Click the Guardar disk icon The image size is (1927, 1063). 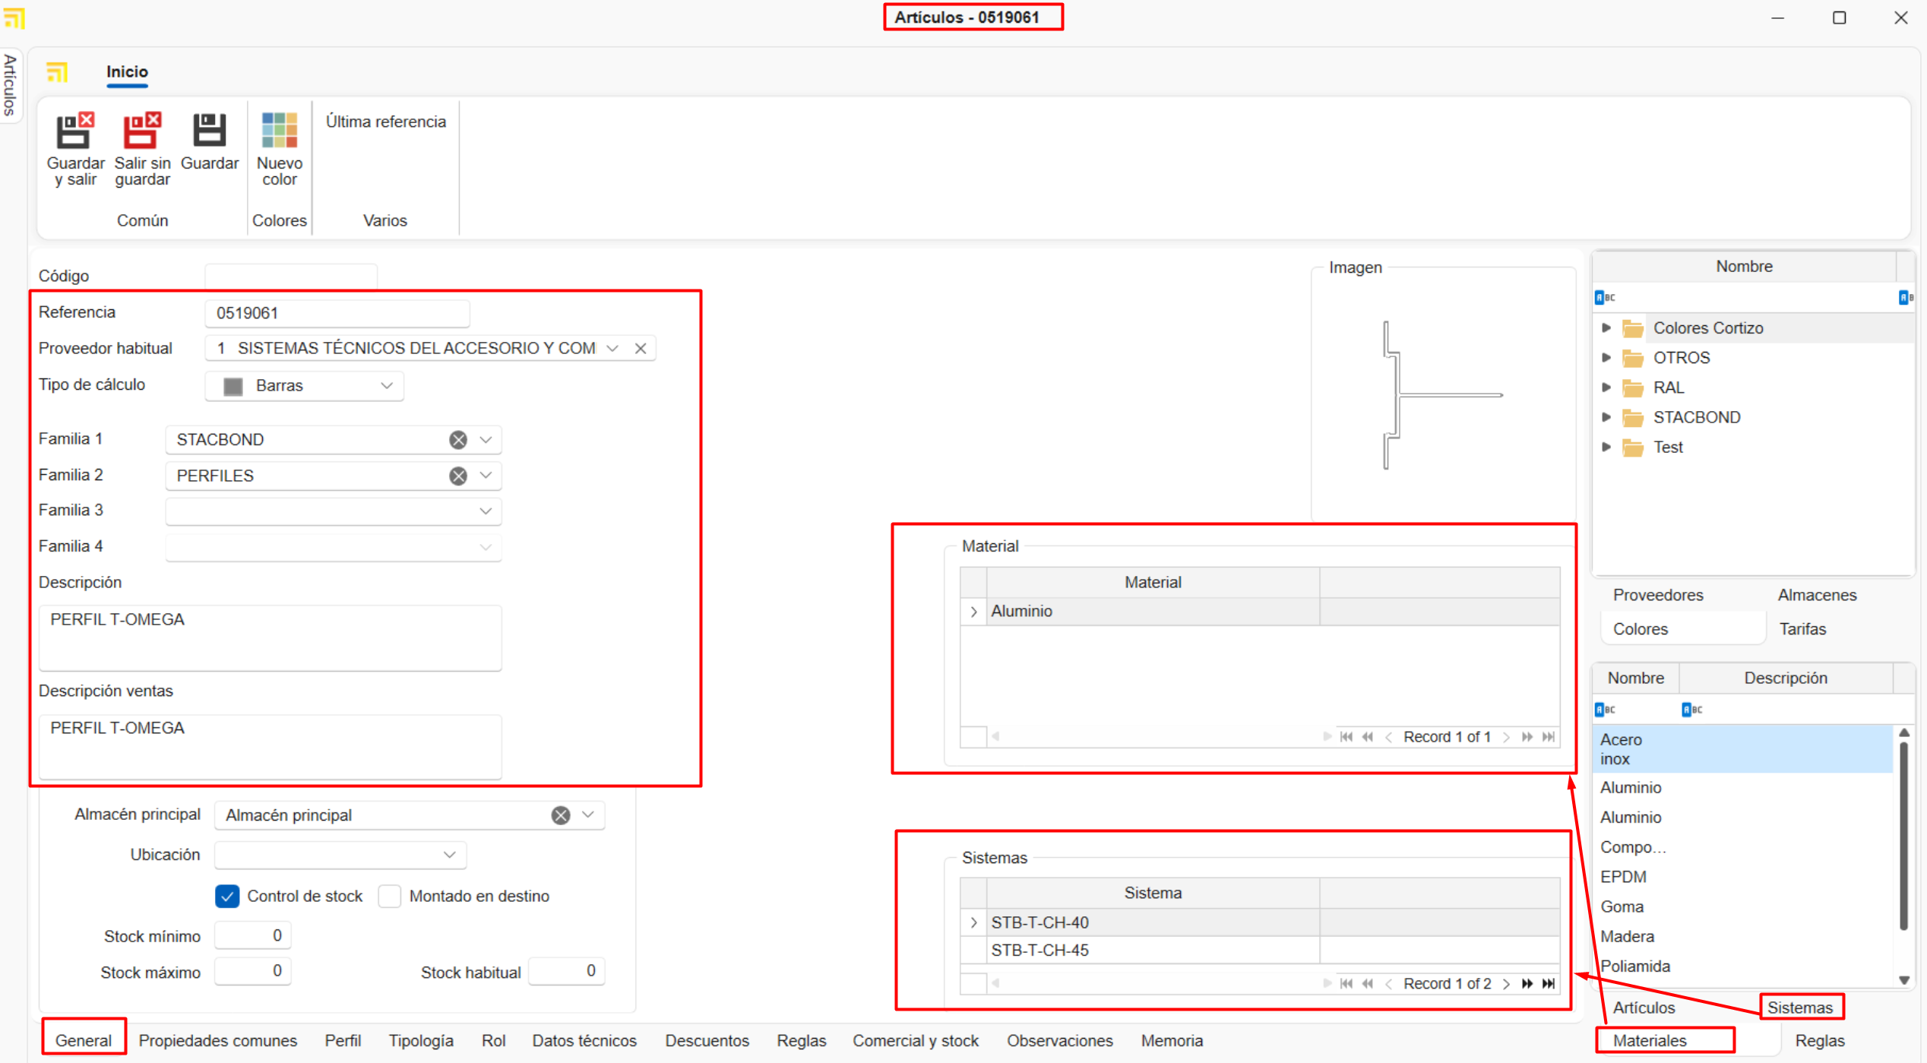(209, 131)
